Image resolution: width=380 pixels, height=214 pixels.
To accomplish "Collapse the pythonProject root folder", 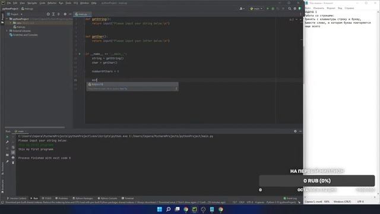I will 7,18.
